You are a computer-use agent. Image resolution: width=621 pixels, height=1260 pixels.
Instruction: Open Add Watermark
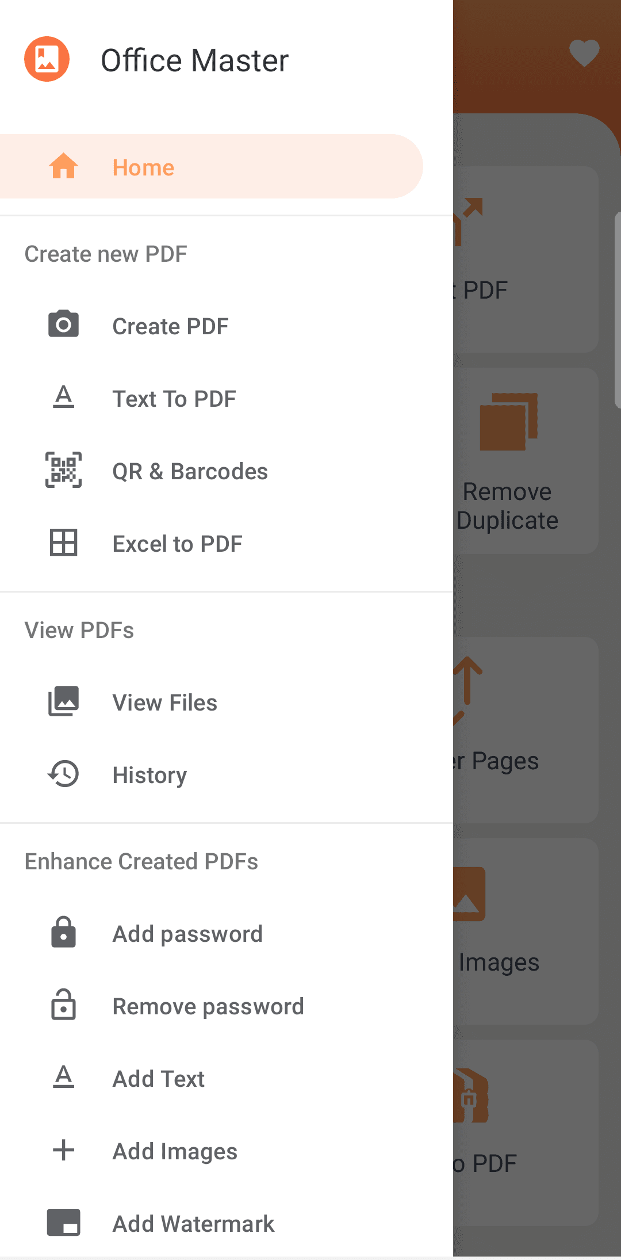193,1224
